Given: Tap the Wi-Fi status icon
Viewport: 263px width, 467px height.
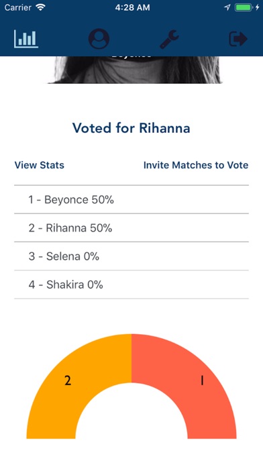Looking at the screenshot, I should click(40, 7).
